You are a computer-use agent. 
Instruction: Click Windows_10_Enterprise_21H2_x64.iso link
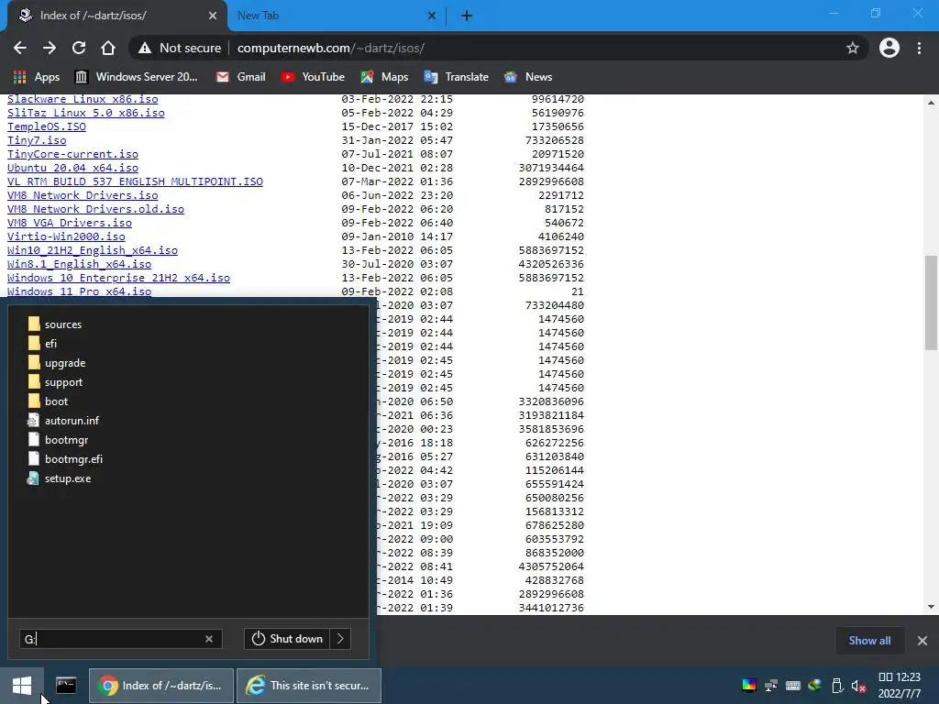(x=118, y=278)
